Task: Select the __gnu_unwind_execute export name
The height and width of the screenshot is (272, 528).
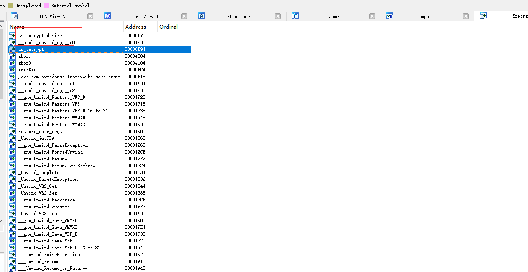Action: 44,207
